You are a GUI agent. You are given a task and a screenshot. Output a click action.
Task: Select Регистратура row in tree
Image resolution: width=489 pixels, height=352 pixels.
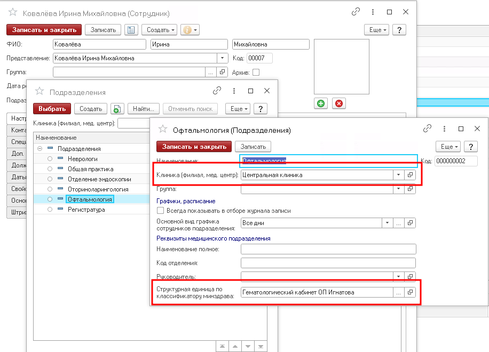[x=92, y=210]
